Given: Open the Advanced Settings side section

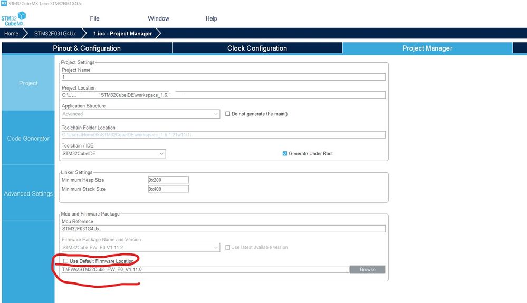Looking at the screenshot, I should tap(28, 193).
